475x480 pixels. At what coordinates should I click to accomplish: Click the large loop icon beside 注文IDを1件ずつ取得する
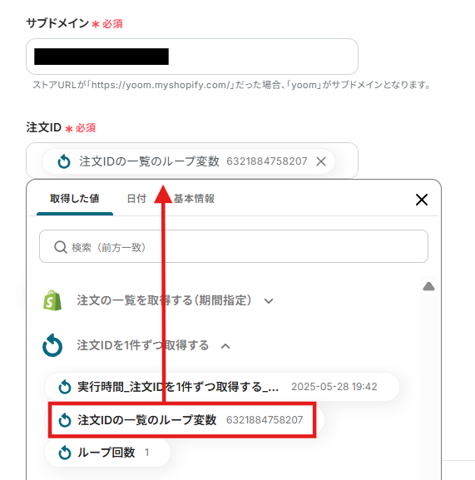pos(52,345)
